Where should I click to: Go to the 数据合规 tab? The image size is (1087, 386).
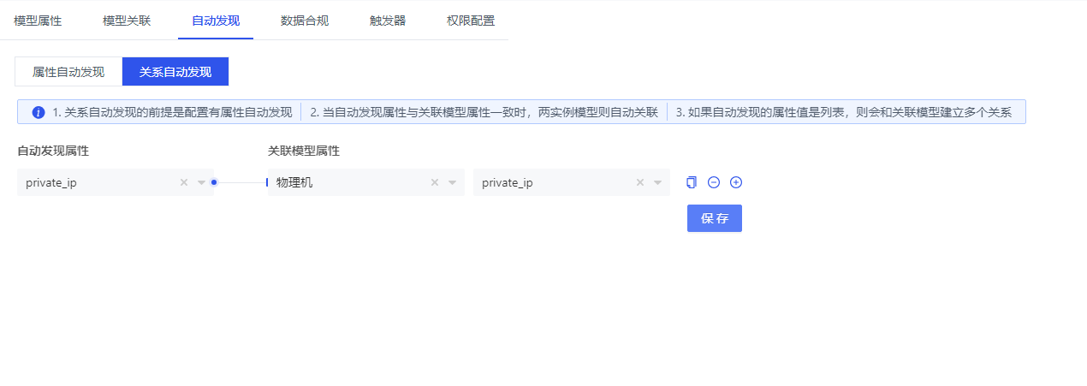coord(305,21)
